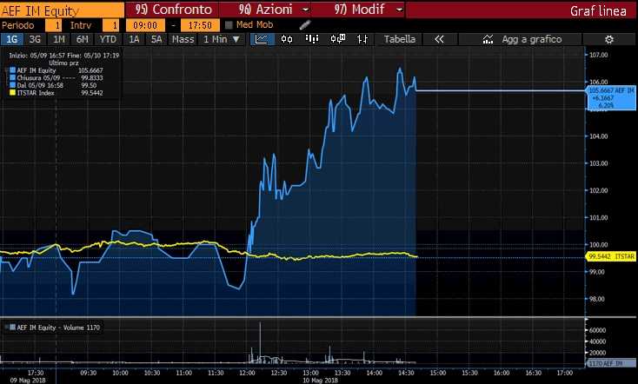The height and width of the screenshot is (384, 638).
Task: Click the 10 Mag 2018 date label
Action: [x=320, y=381]
